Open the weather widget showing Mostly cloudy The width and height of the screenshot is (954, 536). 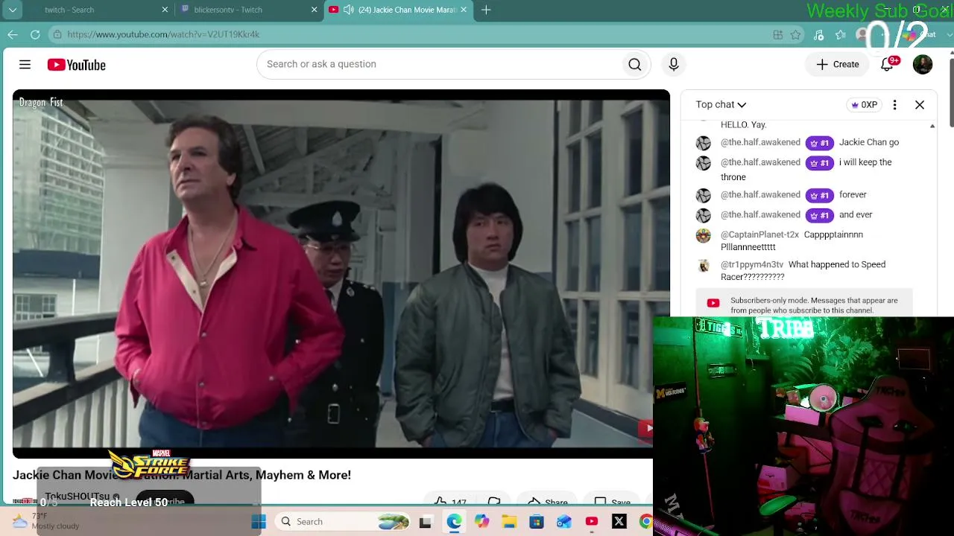click(46, 521)
